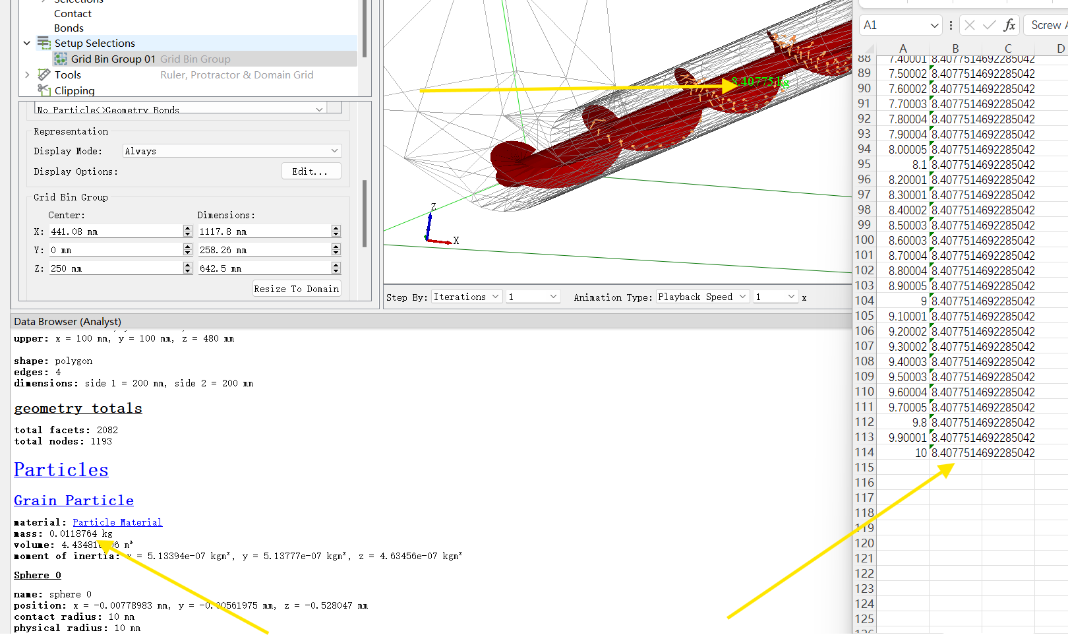Click the Excel cancel entry X icon
The image size is (1068, 635).
969,26
